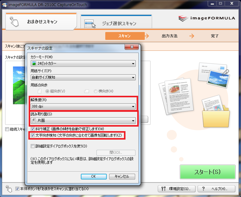241x197 pixels.
Task: Click the pointing hand icon on おまかせスキャン tab
Action: click(14, 21)
